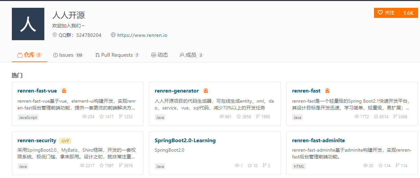Viewport: 420px width, 178px height.
Task: Open the 1.6K followers count
Action: [x=408, y=13]
